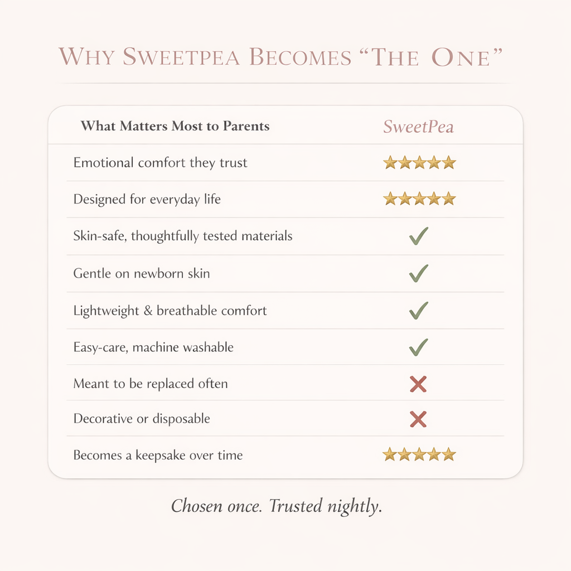Click the Lightweight & breathable comfort checkmark
The image size is (571, 571).
pyautogui.click(x=418, y=310)
